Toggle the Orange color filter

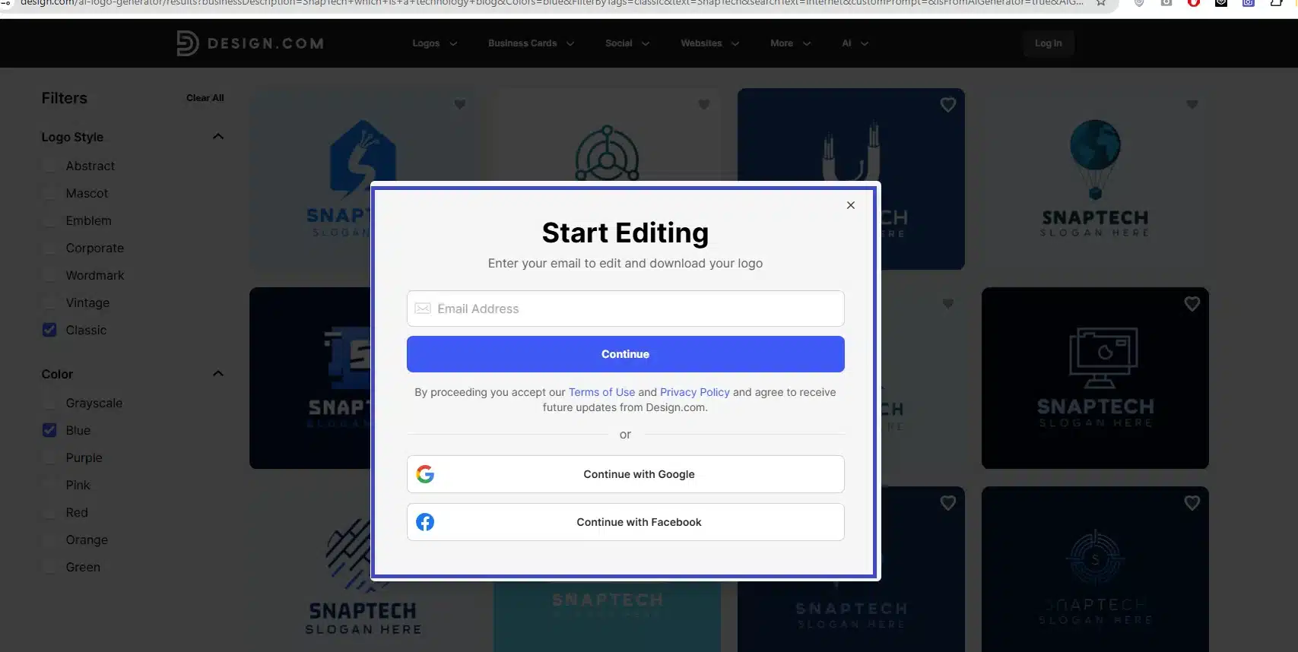point(49,540)
